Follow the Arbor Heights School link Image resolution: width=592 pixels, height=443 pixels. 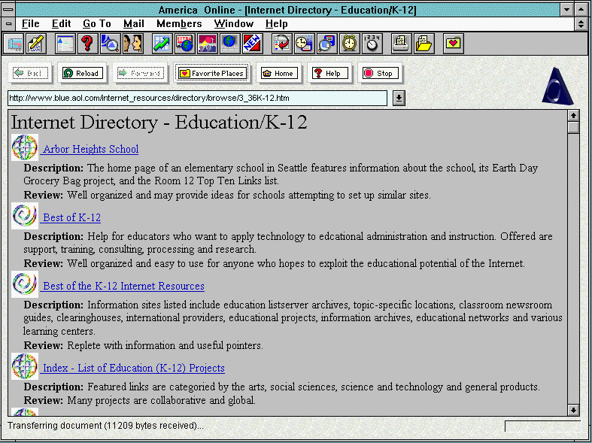click(x=90, y=149)
